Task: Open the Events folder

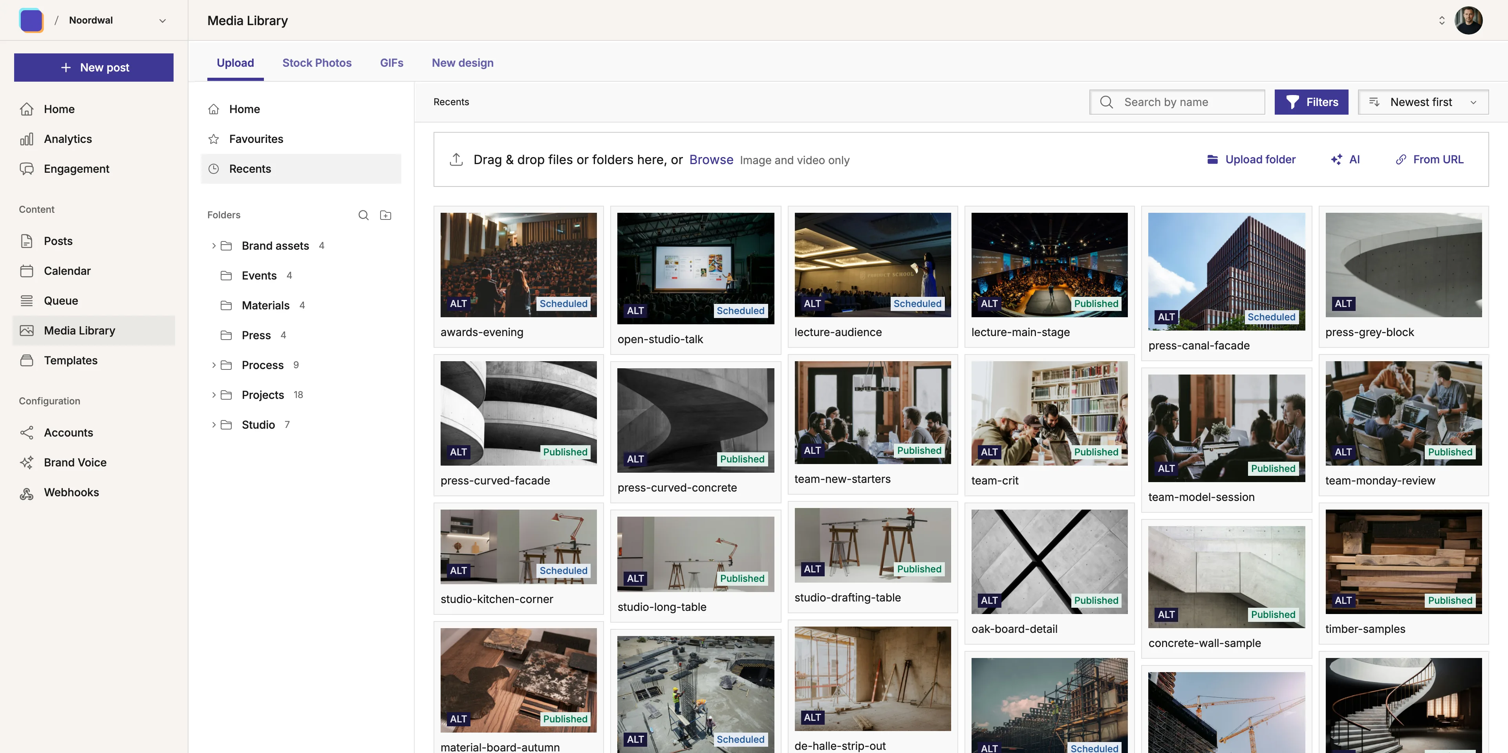Action: point(259,276)
